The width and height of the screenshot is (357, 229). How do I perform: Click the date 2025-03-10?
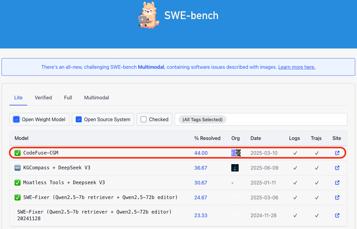[x=264, y=153]
